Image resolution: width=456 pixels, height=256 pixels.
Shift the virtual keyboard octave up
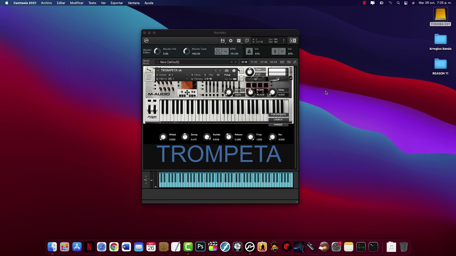pos(145,177)
